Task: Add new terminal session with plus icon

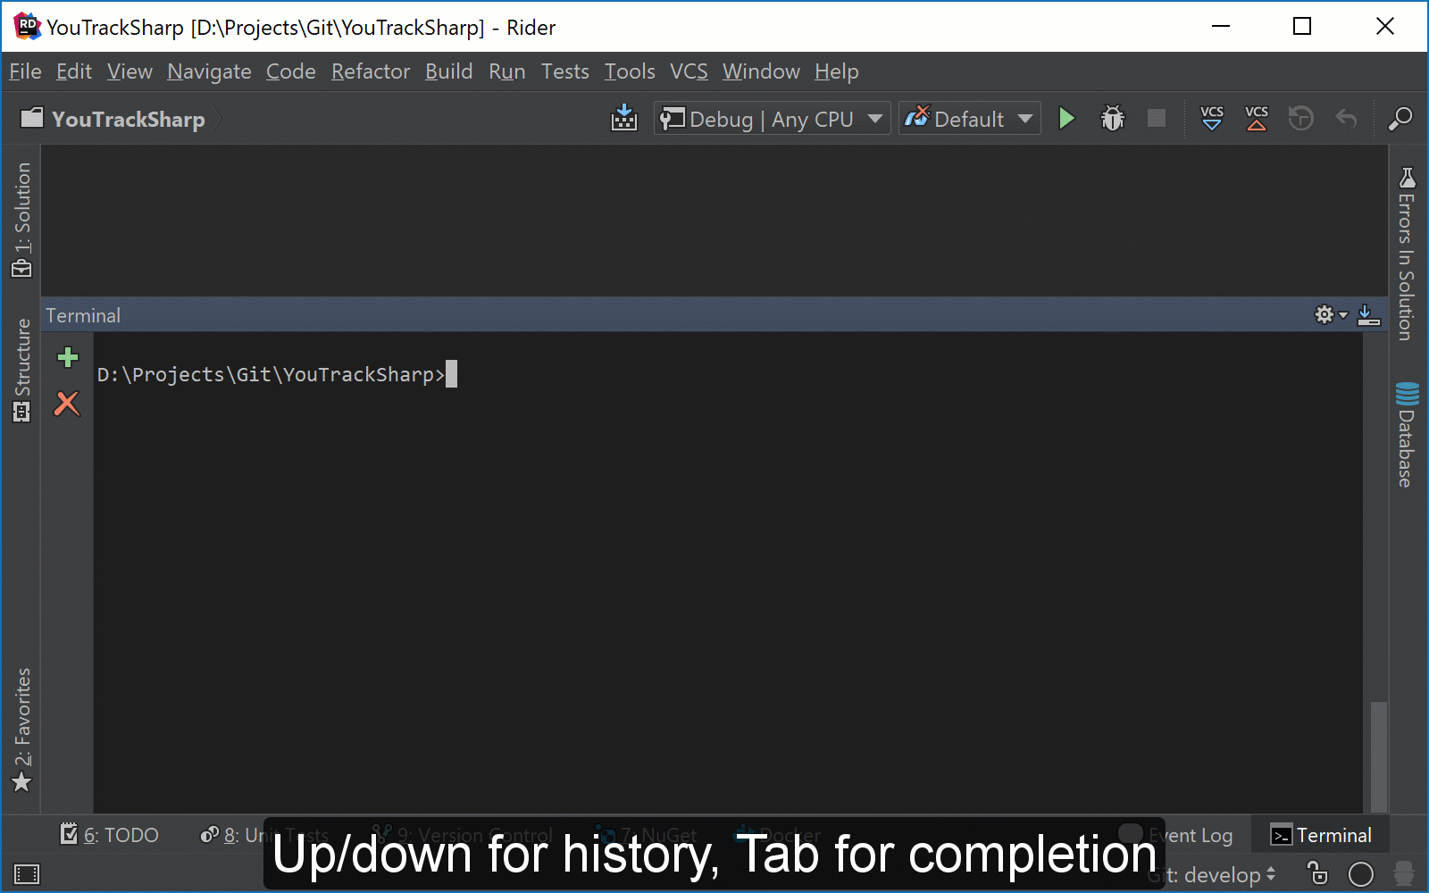Action: point(68,358)
